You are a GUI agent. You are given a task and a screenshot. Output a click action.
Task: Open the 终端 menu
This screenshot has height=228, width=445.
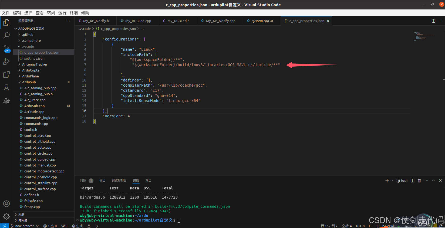[x=74, y=13]
